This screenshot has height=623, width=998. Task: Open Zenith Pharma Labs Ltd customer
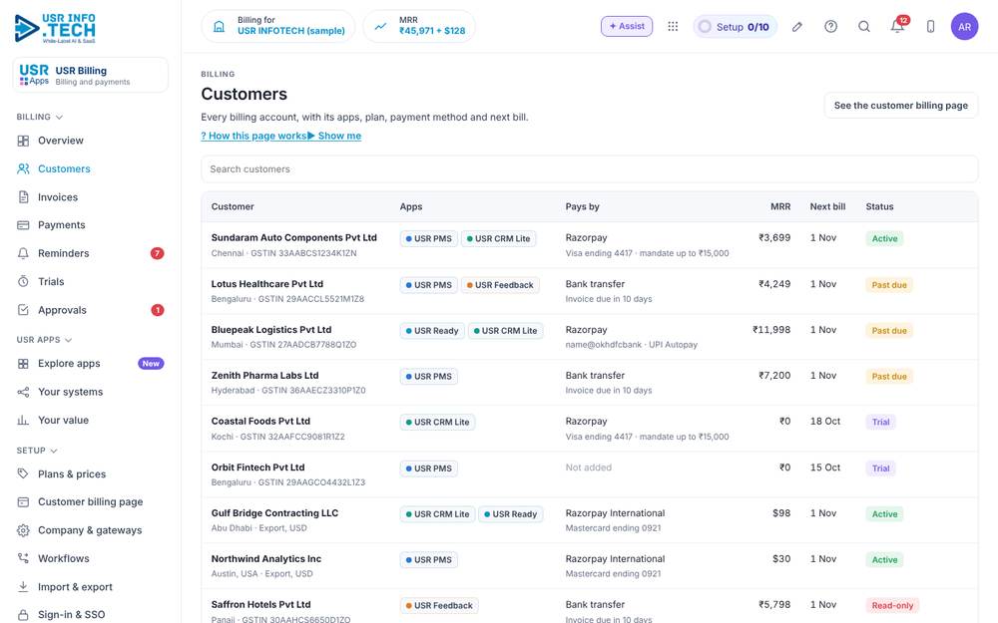264,375
